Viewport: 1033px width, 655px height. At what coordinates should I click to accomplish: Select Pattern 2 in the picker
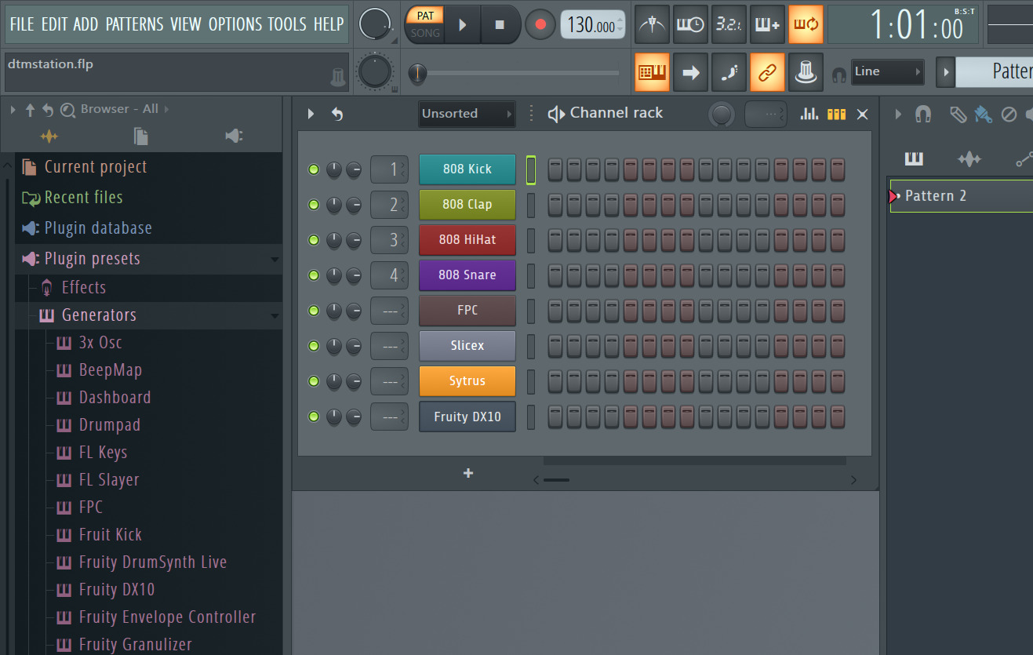tap(962, 196)
